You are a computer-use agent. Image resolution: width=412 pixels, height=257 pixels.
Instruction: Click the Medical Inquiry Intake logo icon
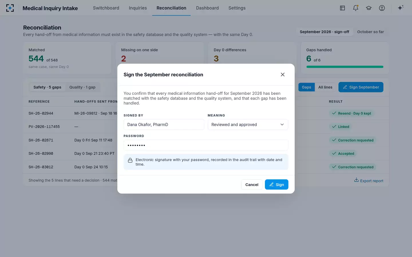10,8
